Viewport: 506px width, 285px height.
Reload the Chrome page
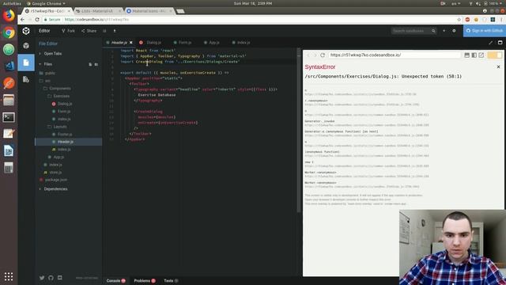tap(37, 19)
